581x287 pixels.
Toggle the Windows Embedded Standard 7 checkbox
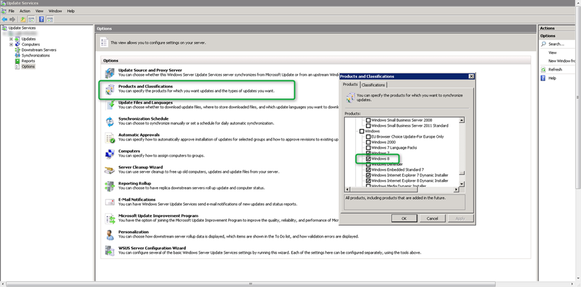coord(368,170)
